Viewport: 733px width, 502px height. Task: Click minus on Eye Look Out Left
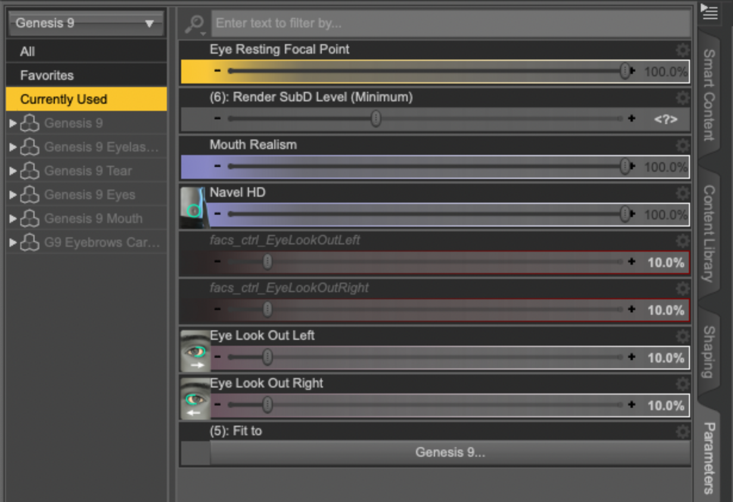218,357
